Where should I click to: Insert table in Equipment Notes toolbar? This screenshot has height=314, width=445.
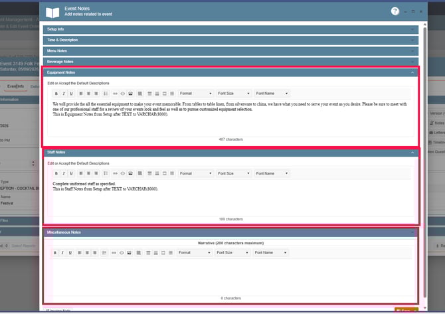point(140,94)
